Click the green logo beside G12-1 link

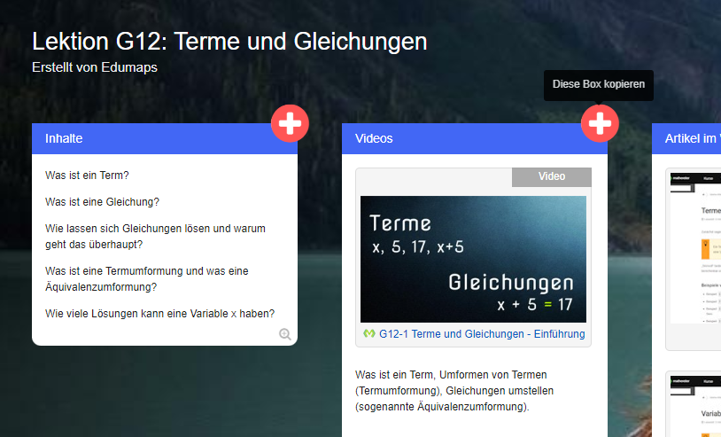pos(369,333)
